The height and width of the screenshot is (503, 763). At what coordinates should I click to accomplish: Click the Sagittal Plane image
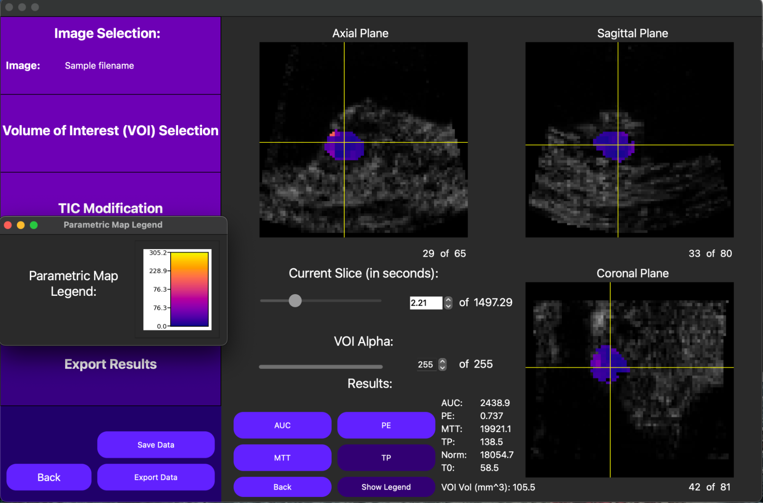point(629,140)
